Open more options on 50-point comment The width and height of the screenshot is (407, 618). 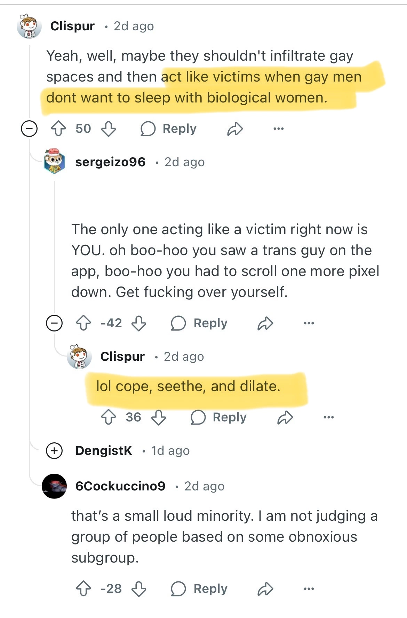tap(278, 129)
